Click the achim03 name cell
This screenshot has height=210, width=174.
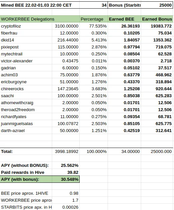tap(26, 75)
